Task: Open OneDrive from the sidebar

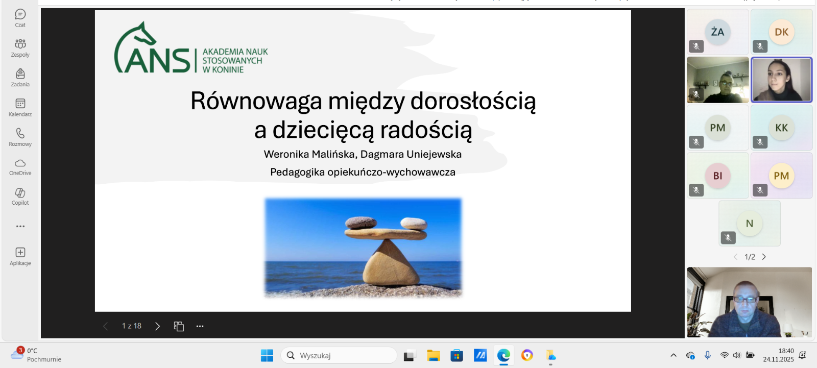Action: (20, 166)
